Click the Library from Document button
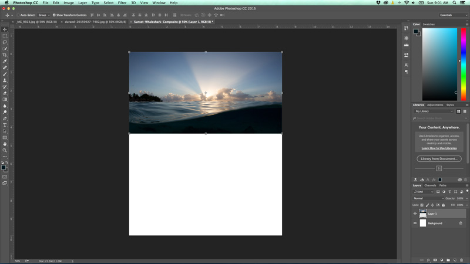 [x=439, y=158]
